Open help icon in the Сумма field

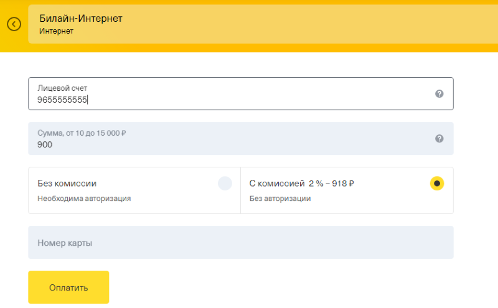(x=439, y=138)
